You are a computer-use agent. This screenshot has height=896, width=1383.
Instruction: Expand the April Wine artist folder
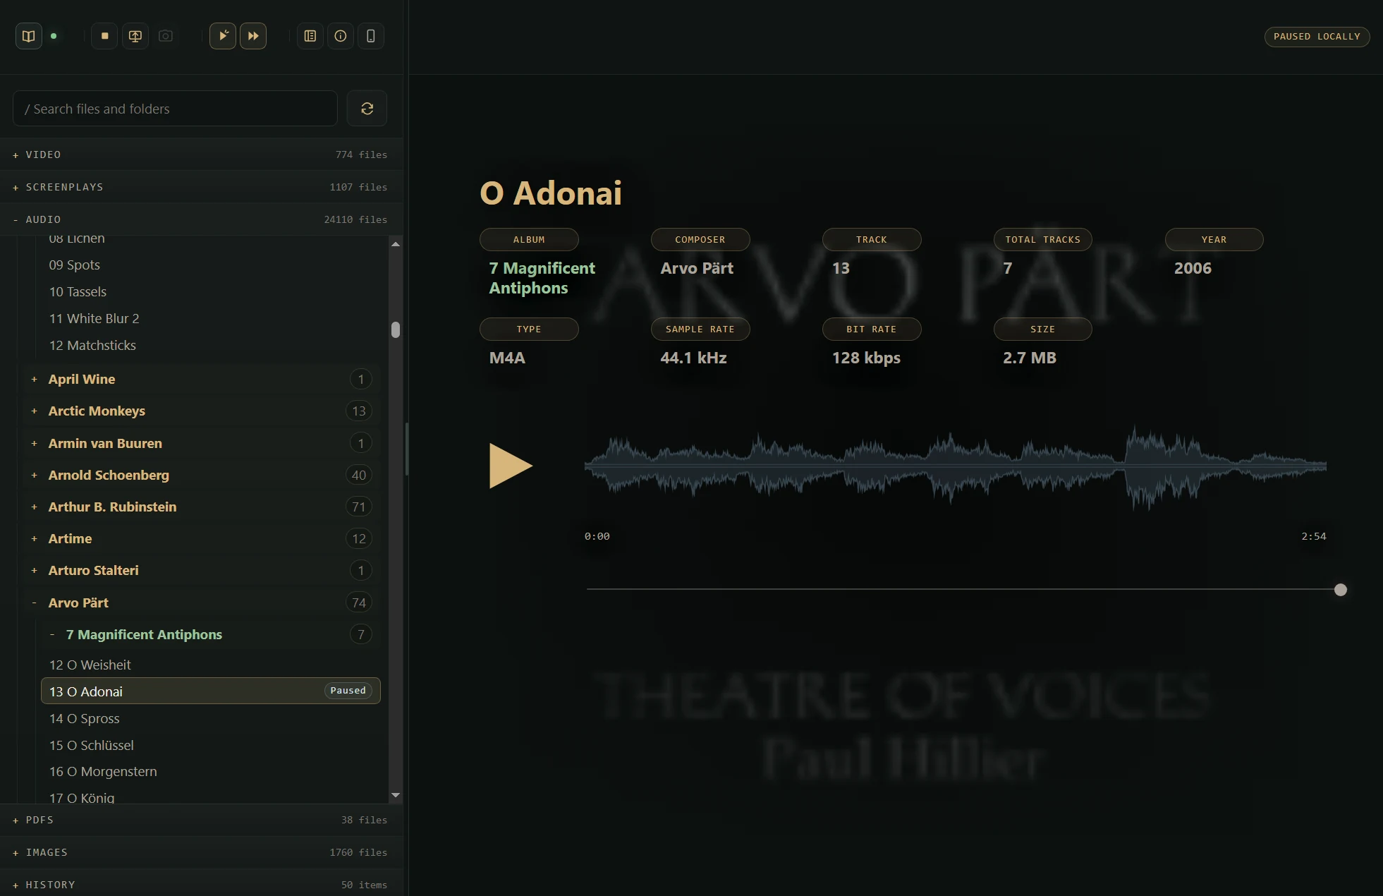pos(201,379)
